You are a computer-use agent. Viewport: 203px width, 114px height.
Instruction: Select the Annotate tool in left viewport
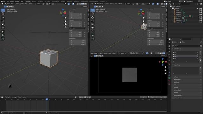pos(3,32)
